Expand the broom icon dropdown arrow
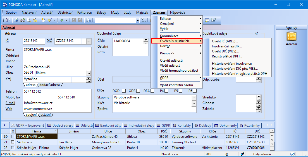Screen dimensions: 308x157 point(54,20)
